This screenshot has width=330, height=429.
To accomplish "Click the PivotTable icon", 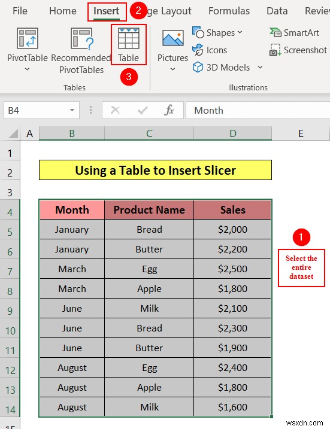I will click(x=28, y=38).
